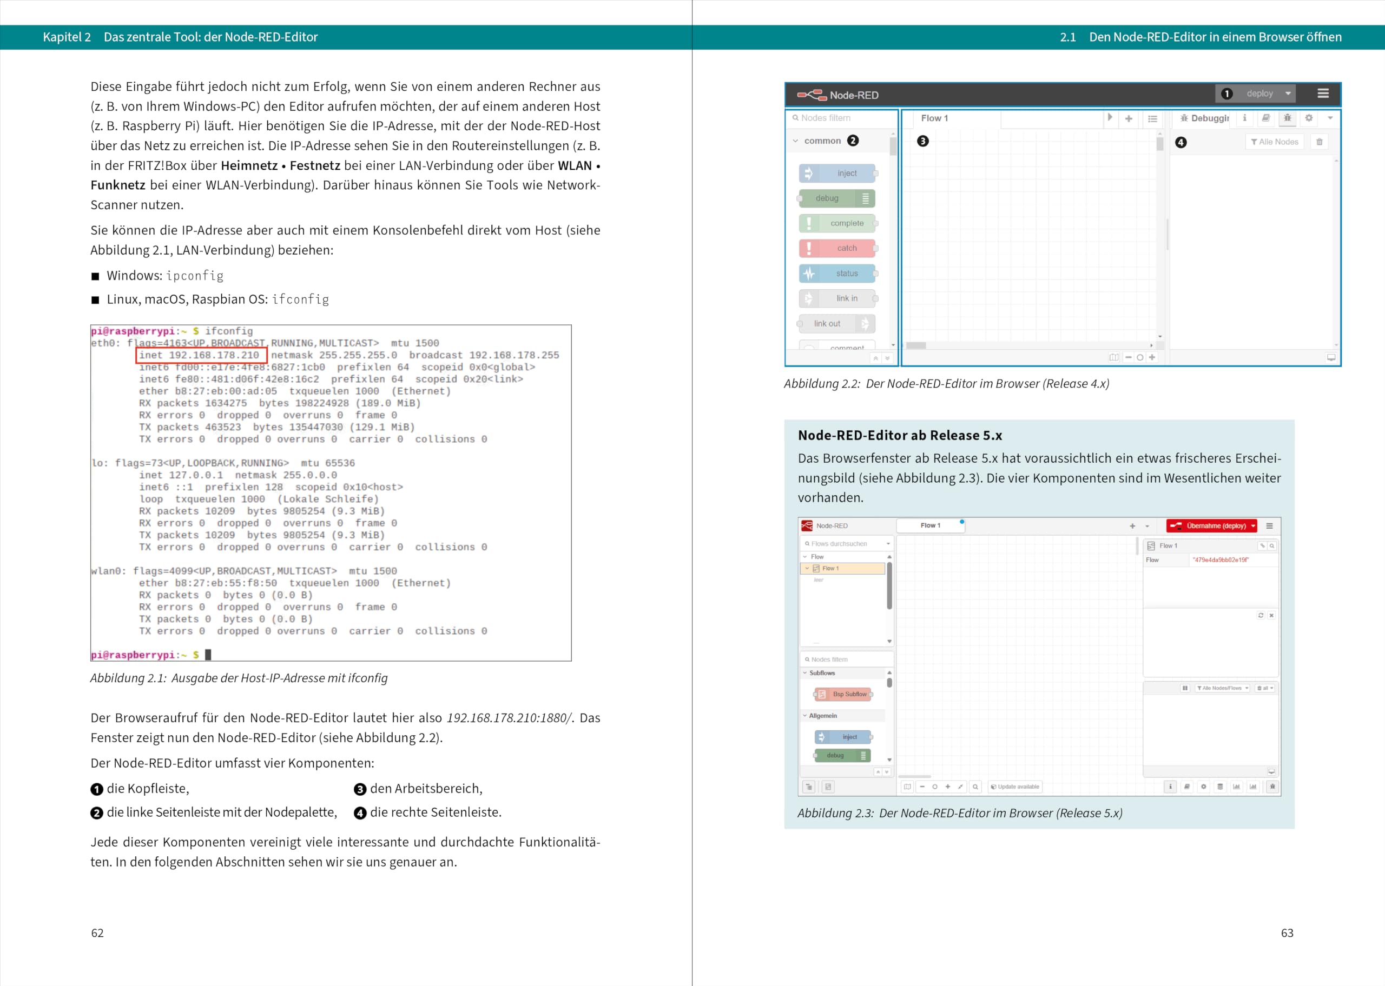Open the Debugging sidebar tab
The width and height of the screenshot is (1385, 986).
[1202, 118]
